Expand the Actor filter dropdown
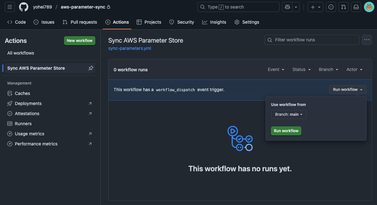Viewport: 377px width, 205px height. [x=354, y=69]
